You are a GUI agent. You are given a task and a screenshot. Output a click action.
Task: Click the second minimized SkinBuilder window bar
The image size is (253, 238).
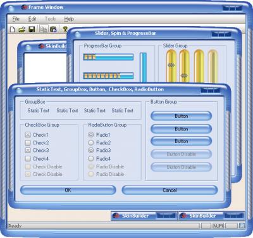[212, 216]
